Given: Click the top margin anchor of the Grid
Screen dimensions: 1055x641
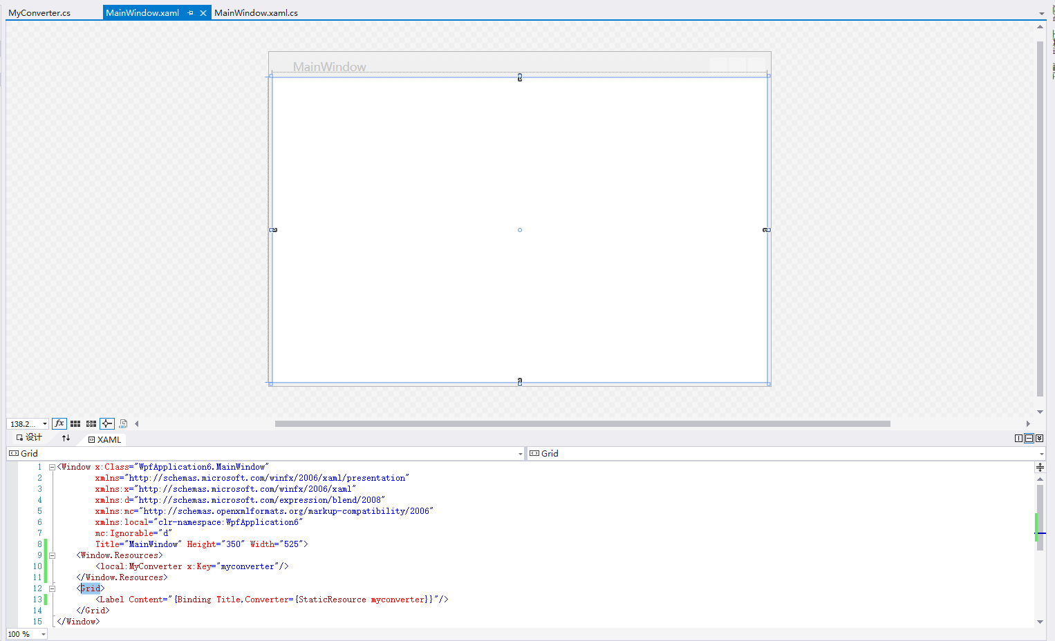Looking at the screenshot, I should [x=520, y=77].
